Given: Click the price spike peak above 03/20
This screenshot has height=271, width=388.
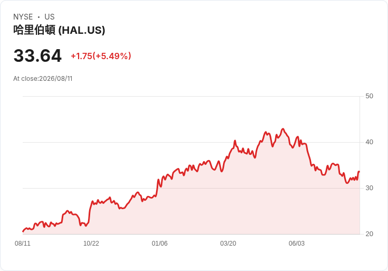Looking at the screenshot, I should (235, 141).
